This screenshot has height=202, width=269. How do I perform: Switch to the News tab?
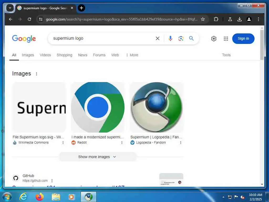click(x=82, y=55)
